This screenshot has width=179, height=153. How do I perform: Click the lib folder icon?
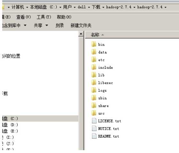[x=94, y=75]
